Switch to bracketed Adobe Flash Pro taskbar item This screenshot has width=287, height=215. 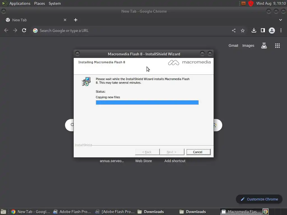pos(115,212)
